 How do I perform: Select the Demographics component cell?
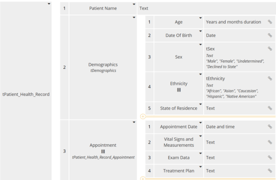[x=103, y=67]
